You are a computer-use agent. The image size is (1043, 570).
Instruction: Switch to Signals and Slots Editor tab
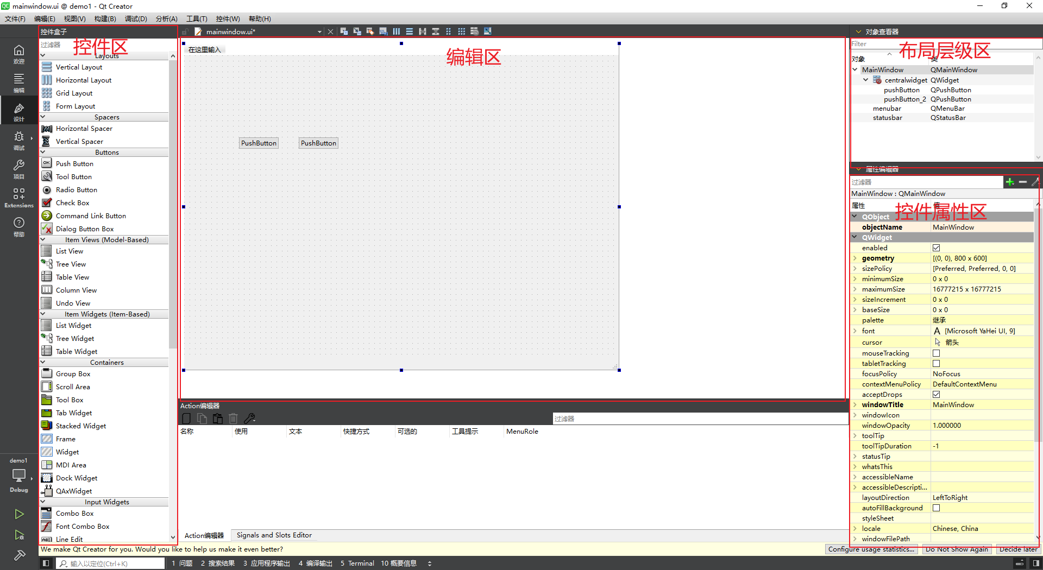click(274, 535)
